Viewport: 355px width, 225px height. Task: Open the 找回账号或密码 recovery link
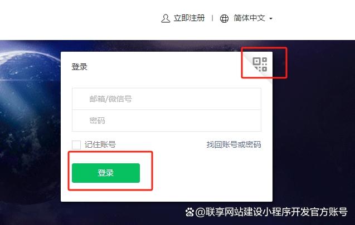click(234, 144)
